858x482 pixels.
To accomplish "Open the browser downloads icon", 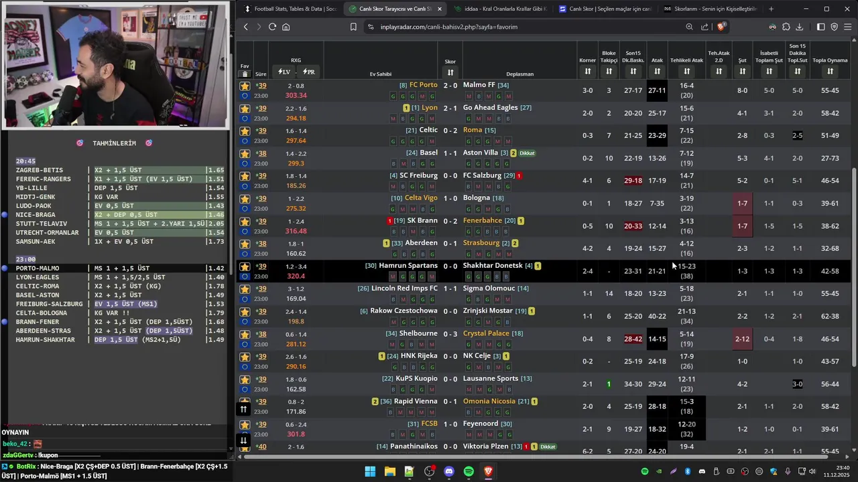I will point(800,27).
